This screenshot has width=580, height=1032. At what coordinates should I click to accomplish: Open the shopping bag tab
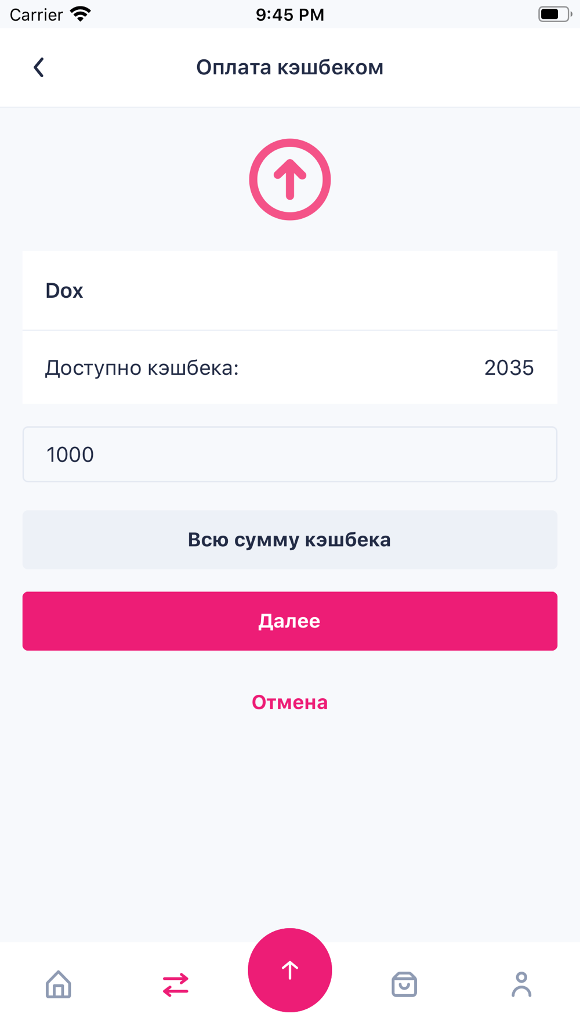pos(404,984)
